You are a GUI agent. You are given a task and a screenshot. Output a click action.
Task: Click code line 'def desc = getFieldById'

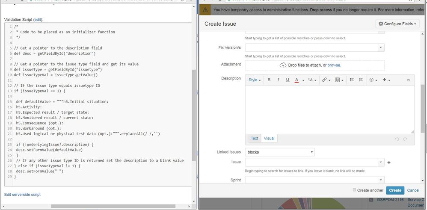tap(55, 53)
